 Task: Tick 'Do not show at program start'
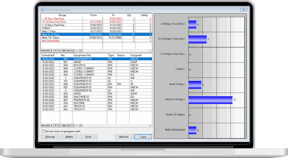point(43,131)
